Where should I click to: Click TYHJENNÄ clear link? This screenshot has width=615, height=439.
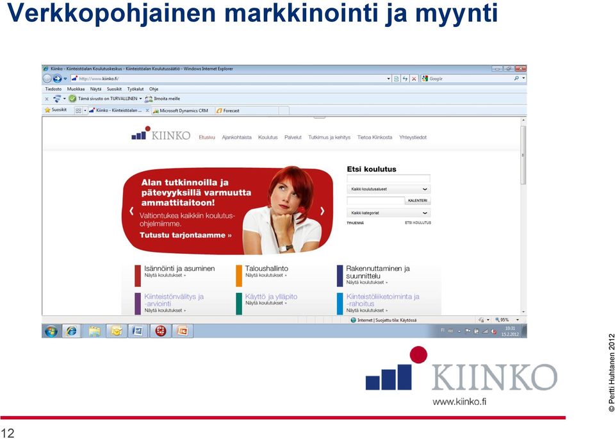(355, 223)
